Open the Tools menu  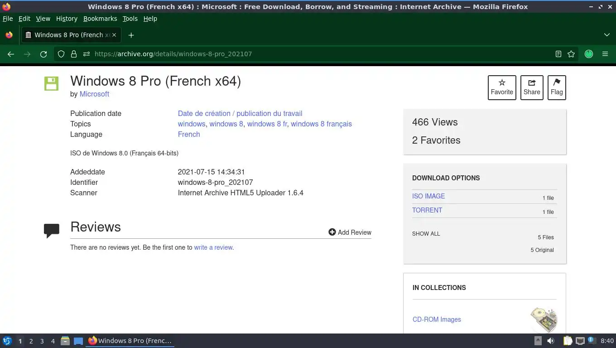tap(130, 19)
